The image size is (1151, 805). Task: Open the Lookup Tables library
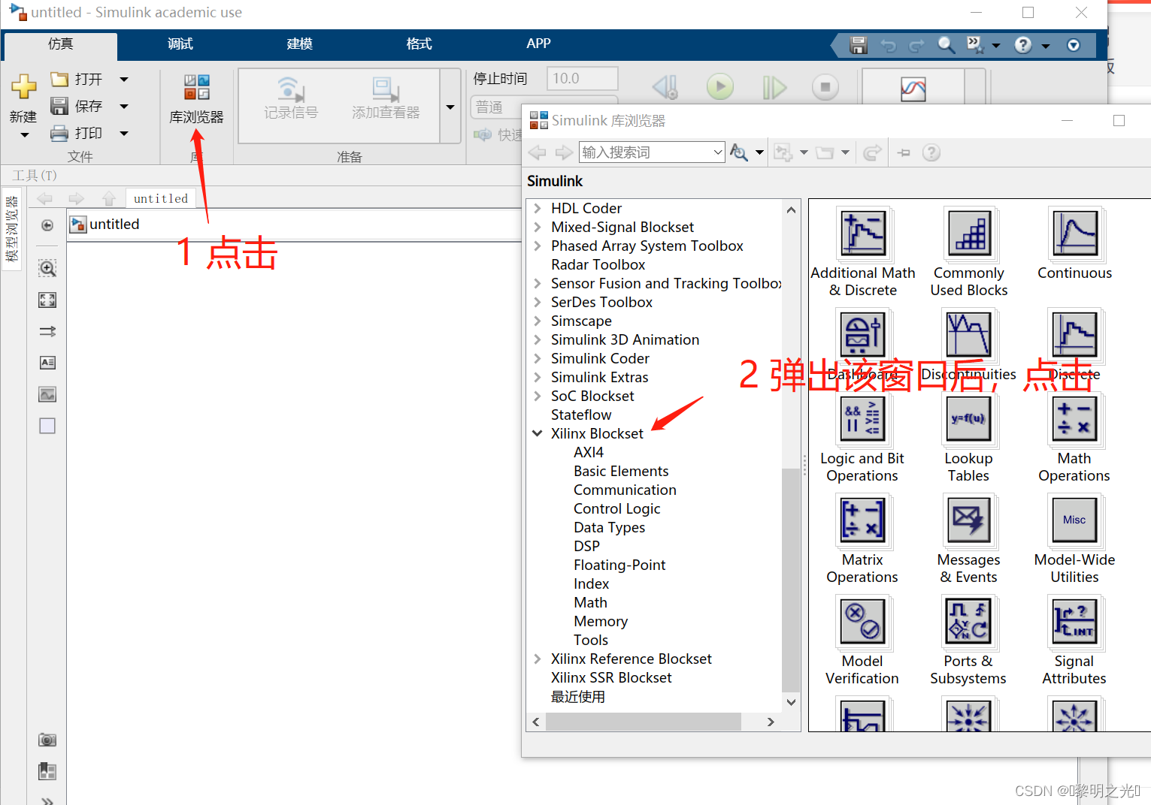(968, 438)
